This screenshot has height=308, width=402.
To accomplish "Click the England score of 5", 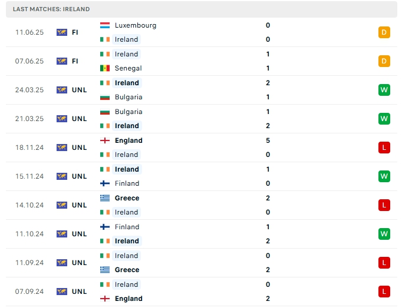I will [x=268, y=140].
